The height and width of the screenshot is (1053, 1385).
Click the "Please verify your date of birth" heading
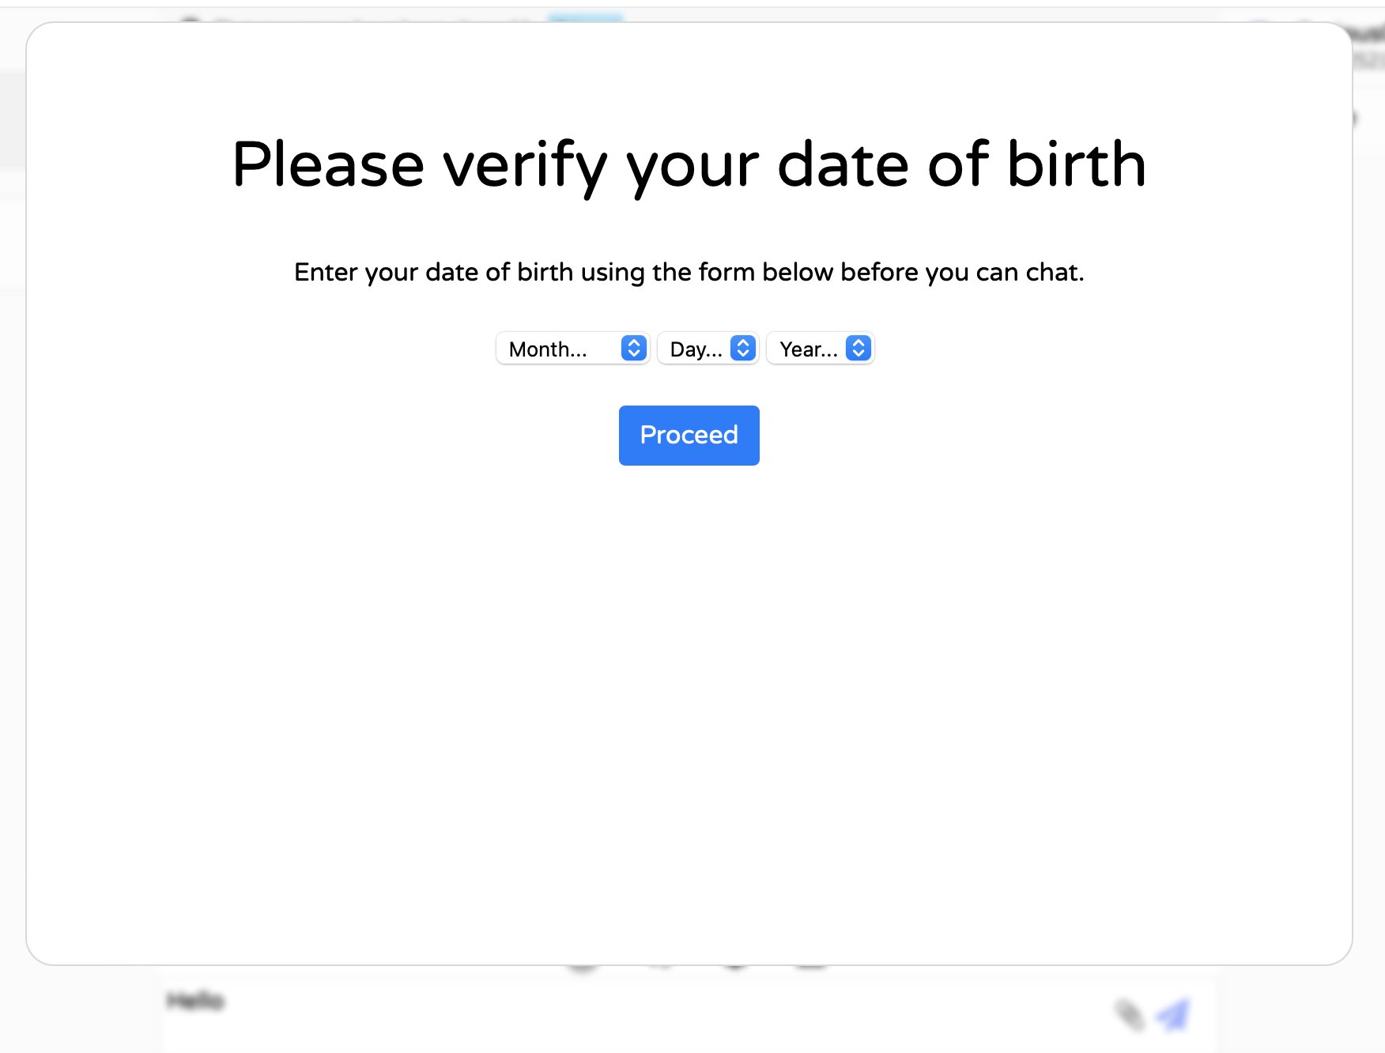pos(689,164)
